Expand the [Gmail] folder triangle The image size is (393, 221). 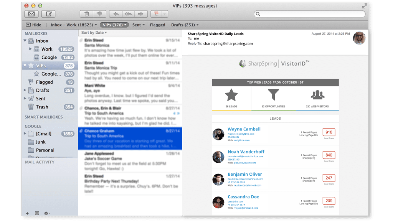click(25, 134)
